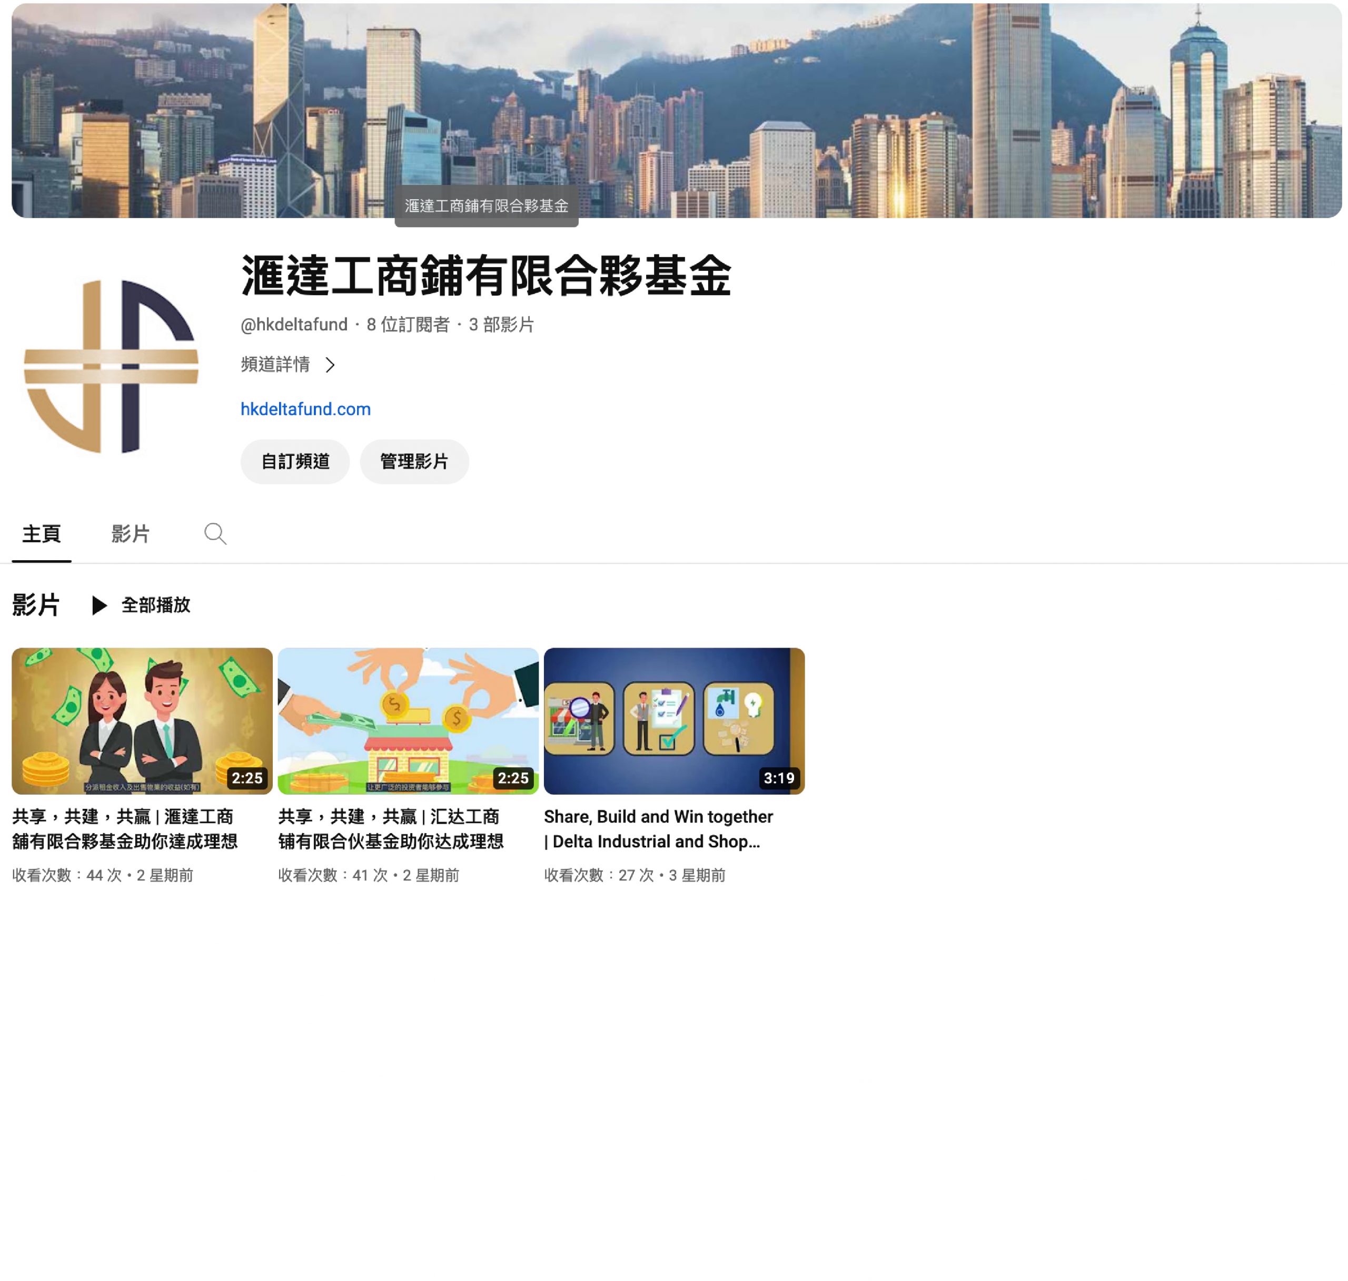Open title 共享，共建，共贏 | 滙達工商舖 video

coord(125,829)
